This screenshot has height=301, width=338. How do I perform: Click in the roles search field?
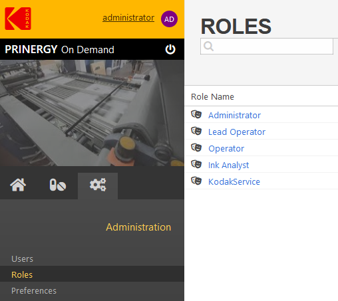tap(267, 47)
